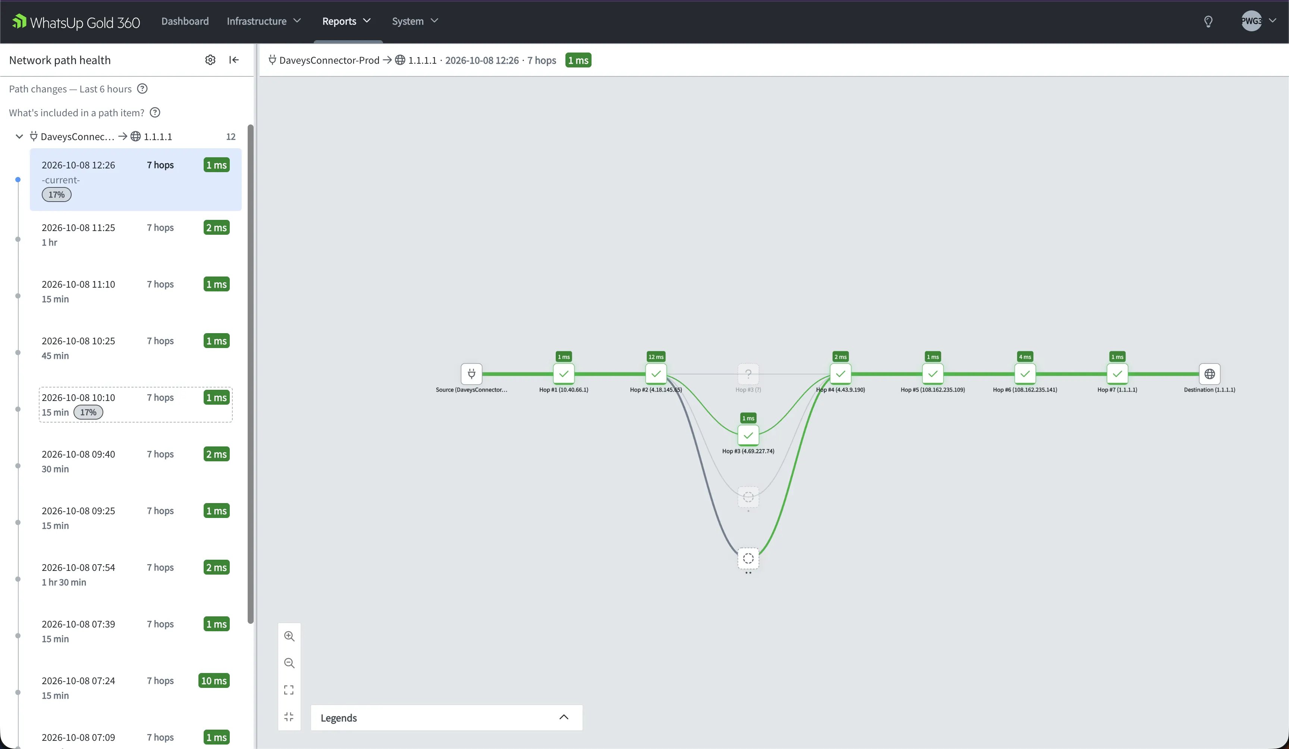Click the collapse view icon below fit-to-screen
The height and width of the screenshot is (749, 1289).
coord(289,717)
